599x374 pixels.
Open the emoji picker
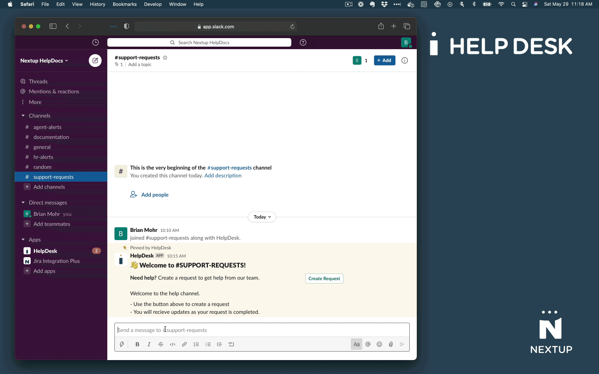coord(379,344)
